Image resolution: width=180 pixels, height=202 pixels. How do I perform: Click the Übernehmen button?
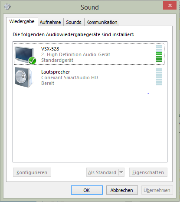[157, 190]
